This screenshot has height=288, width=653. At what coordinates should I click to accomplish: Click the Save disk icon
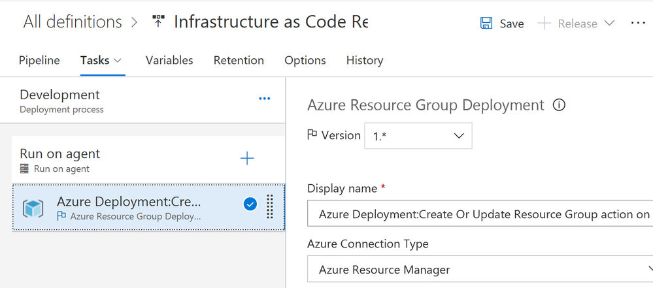(x=486, y=24)
